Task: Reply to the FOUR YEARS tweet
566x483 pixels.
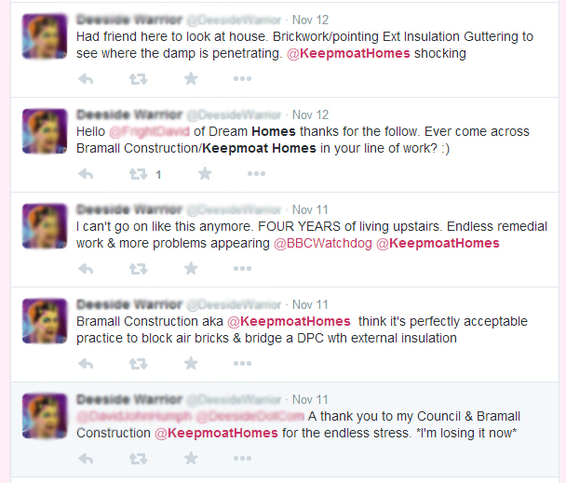Action: [x=86, y=269]
